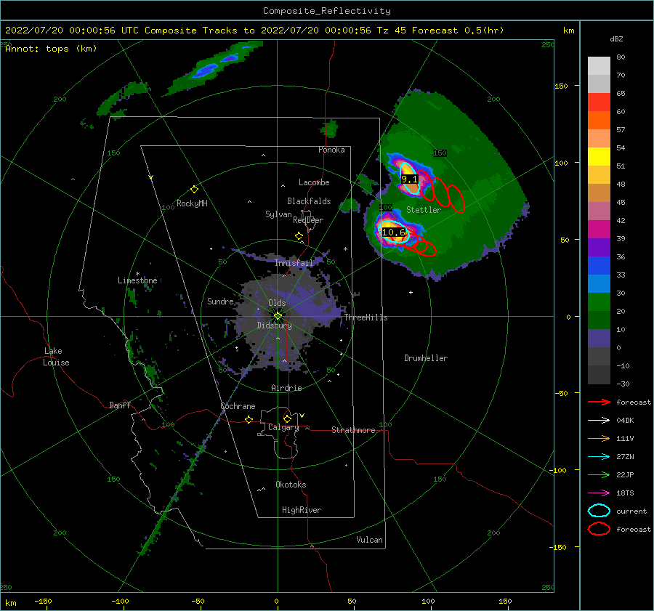Click the yellow diamond marker near Cochrane
This screenshot has width=654, height=611.
[249, 419]
